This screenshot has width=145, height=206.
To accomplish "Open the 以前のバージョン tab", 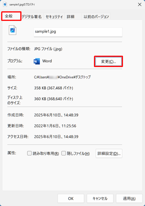I will tap(96, 17).
